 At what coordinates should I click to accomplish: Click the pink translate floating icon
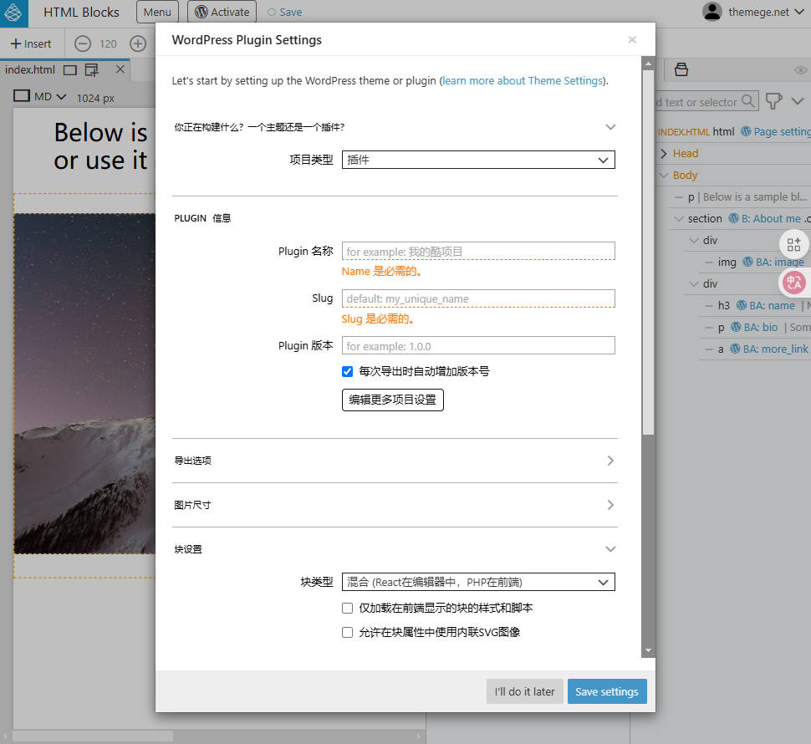pos(793,283)
